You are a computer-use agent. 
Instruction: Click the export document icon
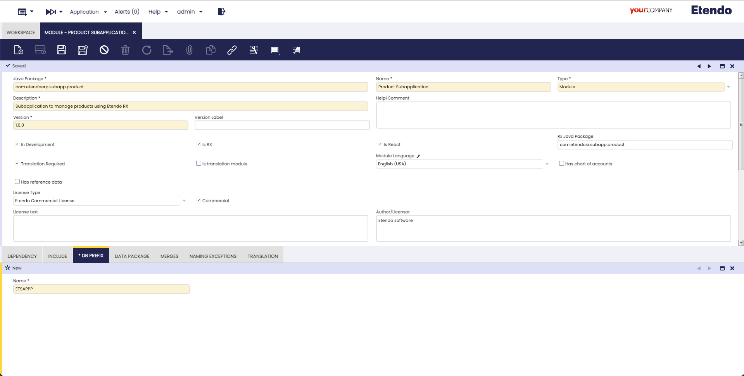(x=168, y=50)
